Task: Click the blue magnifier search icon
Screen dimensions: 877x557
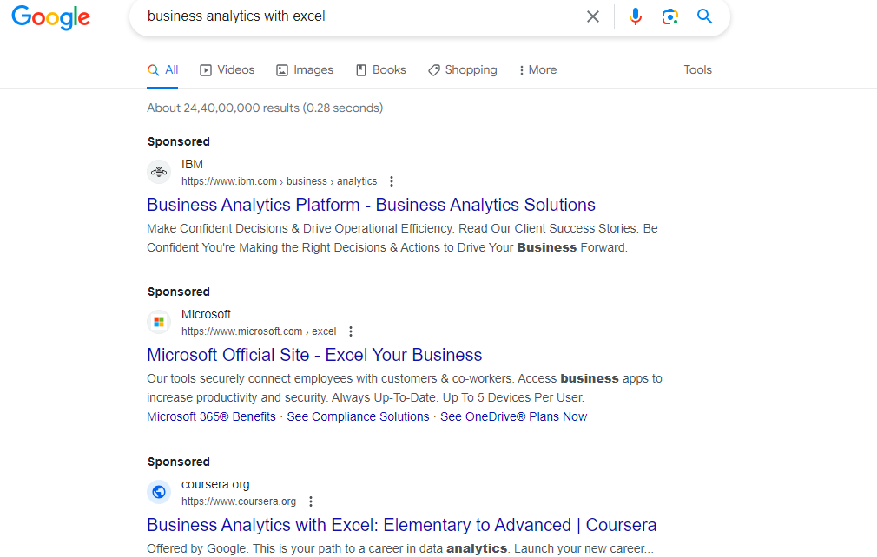Action: point(705,16)
